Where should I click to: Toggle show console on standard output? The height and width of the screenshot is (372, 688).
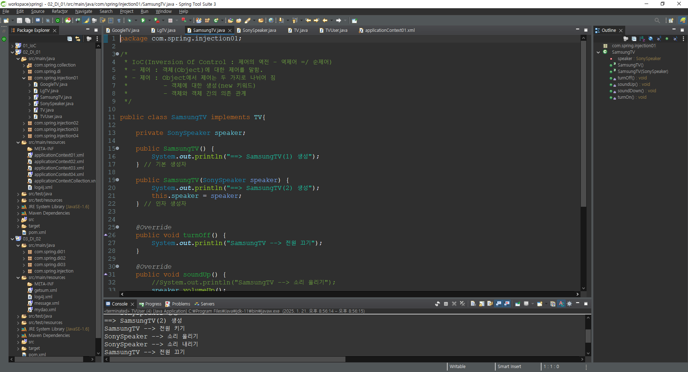click(498, 304)
